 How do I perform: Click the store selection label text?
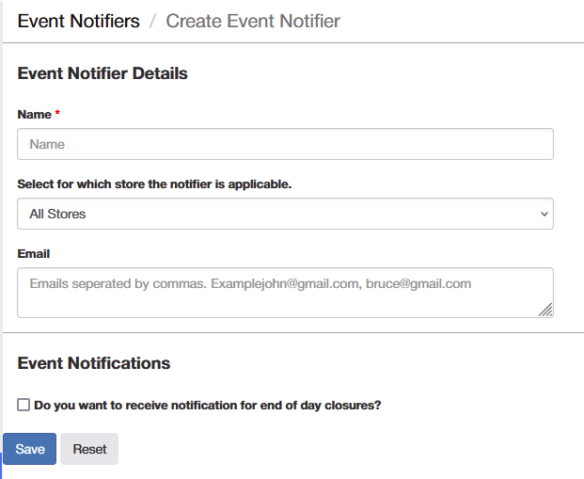(x=154, y=184)
